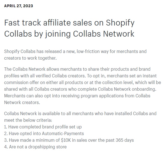
Task: Click the text 'Network creators.'
Action: 22,102
